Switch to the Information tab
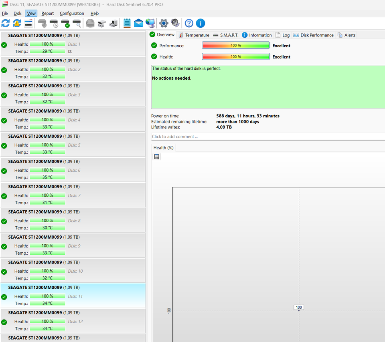The height and width of the screenshot is (342, 385). (x=257, y=35)
